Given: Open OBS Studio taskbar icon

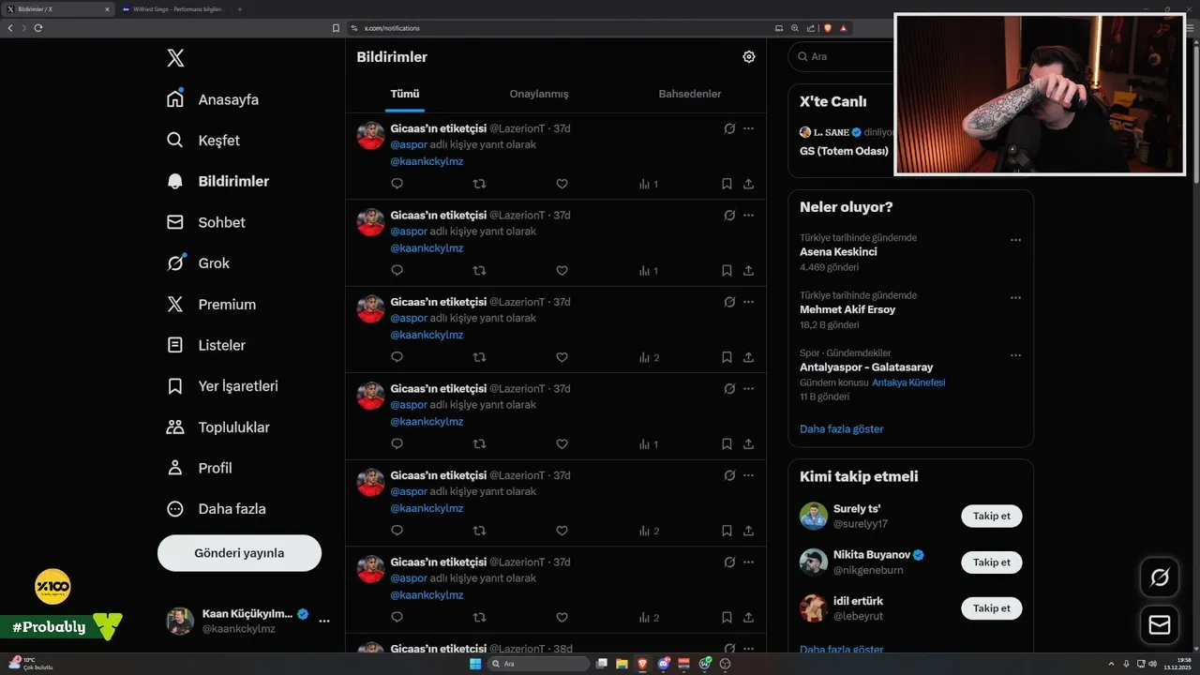Looking at the screenshot, I should [x=725, y=664].
